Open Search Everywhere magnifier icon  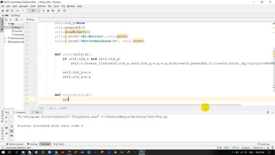pos(64,11)
